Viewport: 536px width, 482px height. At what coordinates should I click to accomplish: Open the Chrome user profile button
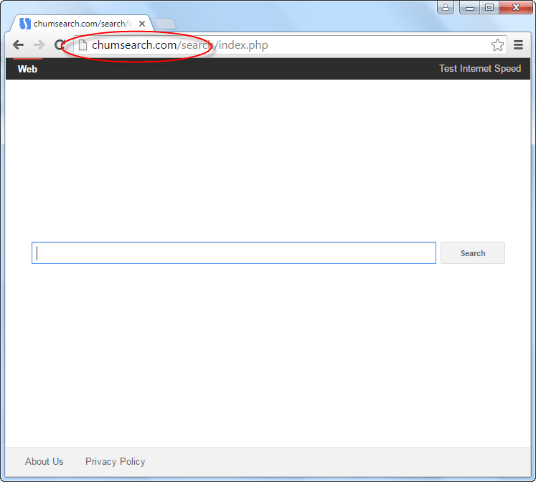[x=446, y=7]
